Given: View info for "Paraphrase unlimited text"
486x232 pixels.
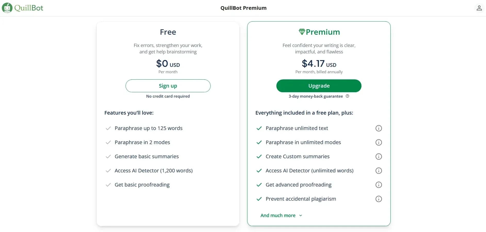Looking at the screenshot, I should tap(378, 128).
